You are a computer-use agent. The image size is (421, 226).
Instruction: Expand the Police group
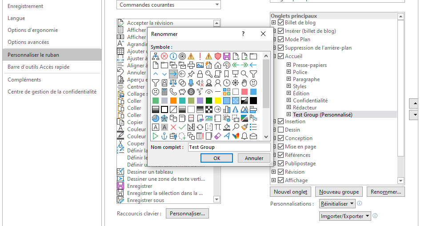coord(289,72)
